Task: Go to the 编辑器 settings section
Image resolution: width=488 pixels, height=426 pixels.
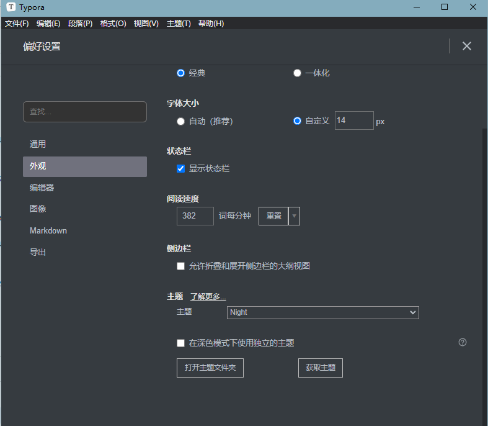Action: click(x=85, y=188)
